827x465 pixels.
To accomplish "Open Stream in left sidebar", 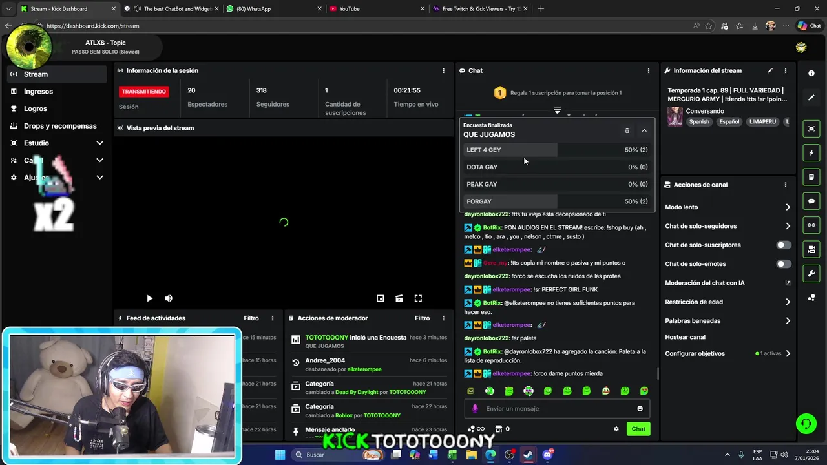I will tap(57, 74).
